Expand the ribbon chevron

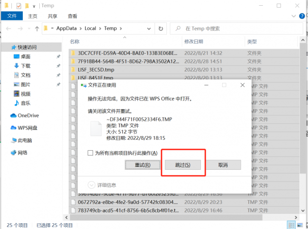(294, 16)
